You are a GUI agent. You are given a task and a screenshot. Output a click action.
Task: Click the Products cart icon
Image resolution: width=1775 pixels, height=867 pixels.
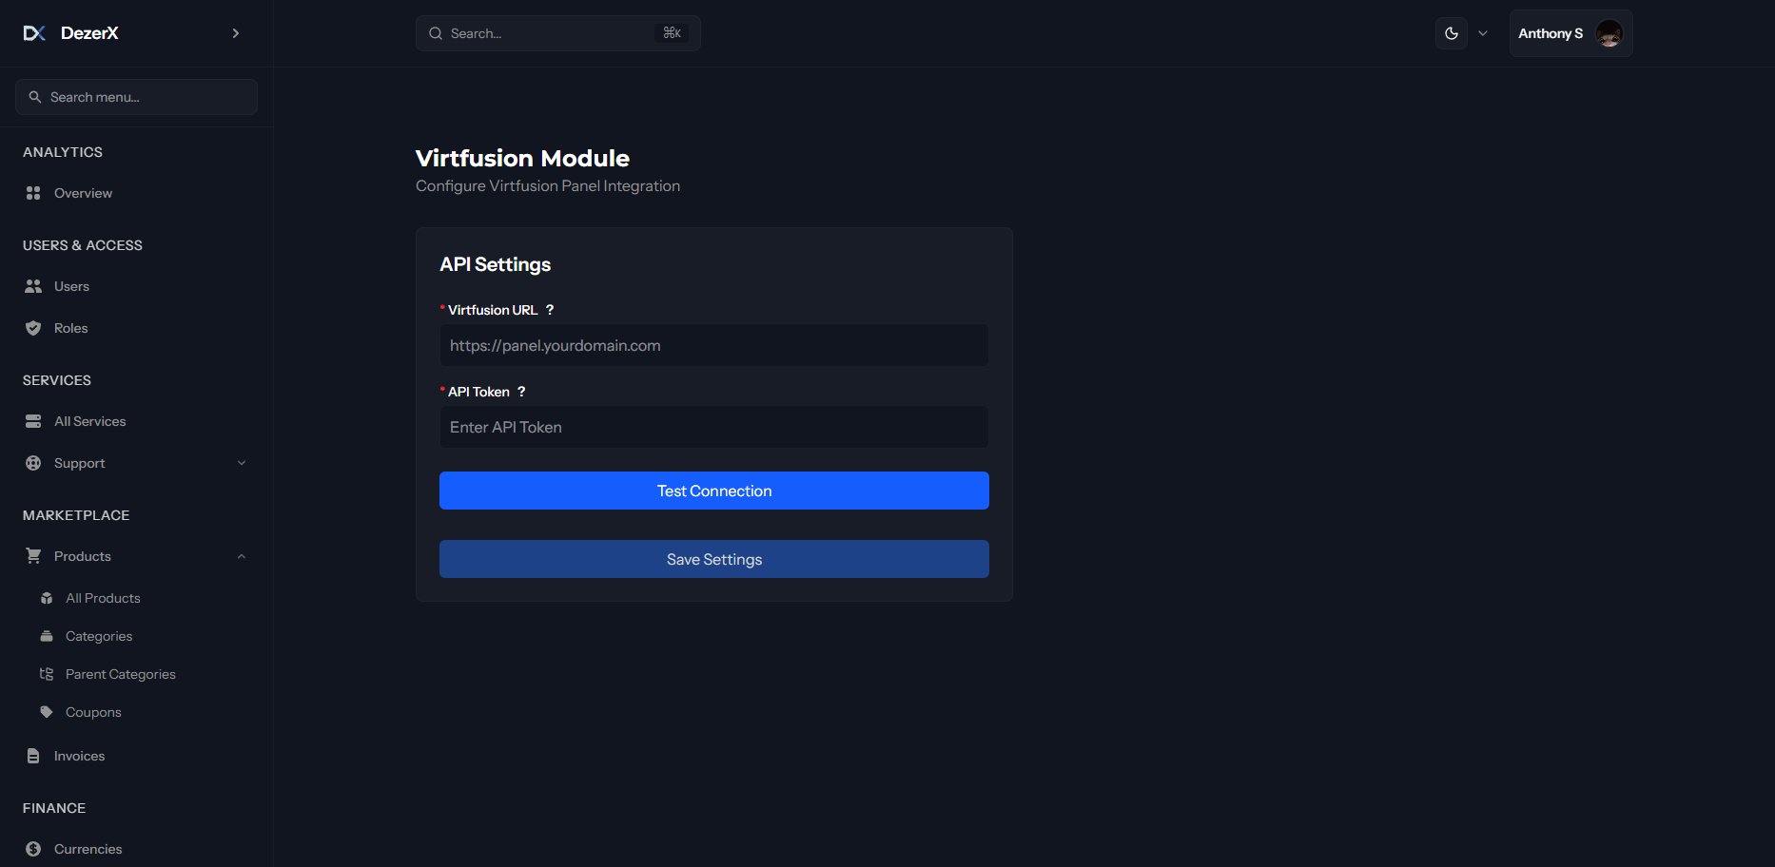[33, 556]
